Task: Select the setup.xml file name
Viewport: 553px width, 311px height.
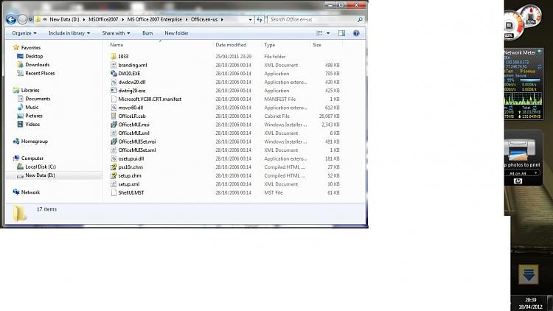Action: (x=129, y=184)
